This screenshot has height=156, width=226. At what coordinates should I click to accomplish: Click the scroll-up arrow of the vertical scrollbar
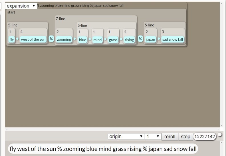[x=221, y=3]
